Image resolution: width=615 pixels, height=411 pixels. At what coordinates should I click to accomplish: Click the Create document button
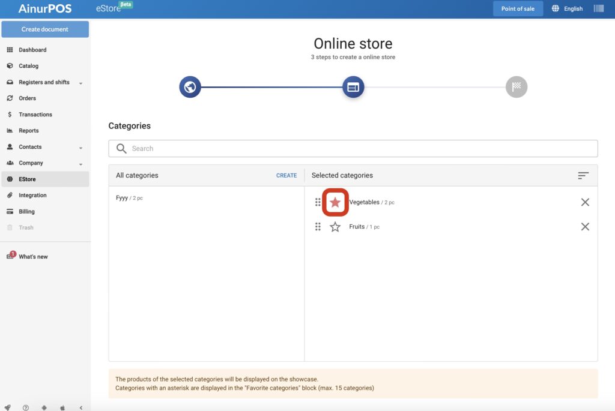point(45,29)
